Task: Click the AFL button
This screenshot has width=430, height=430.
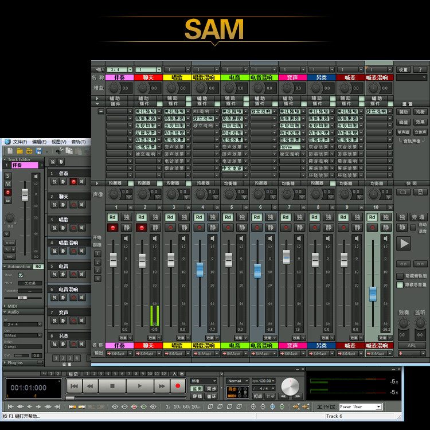Action: pyautogui.click(x=412, y=346)
